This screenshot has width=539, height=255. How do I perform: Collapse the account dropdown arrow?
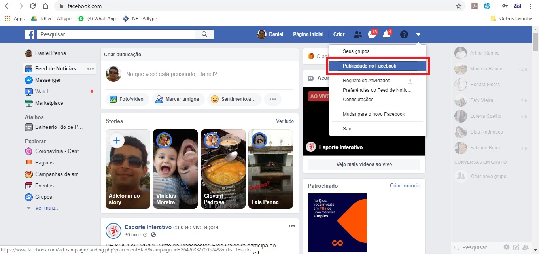click(x=418, y=34)
